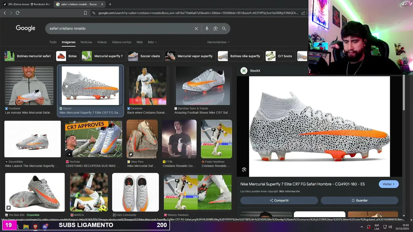Open the 'Web' results tab
This screenshot has height=232, width=413.
coord(139,42)
